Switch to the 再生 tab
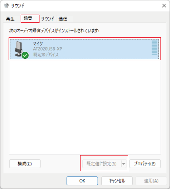This screenshot has width=170, height=189. pyautogui.click(x=11, y=19)
